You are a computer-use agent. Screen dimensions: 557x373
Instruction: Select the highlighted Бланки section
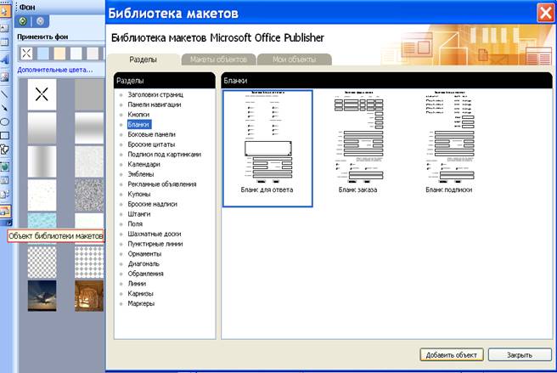[x=138, y=124]
